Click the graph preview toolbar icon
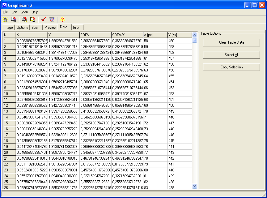The height and width of the screenshot is (198, 267). 52,19
